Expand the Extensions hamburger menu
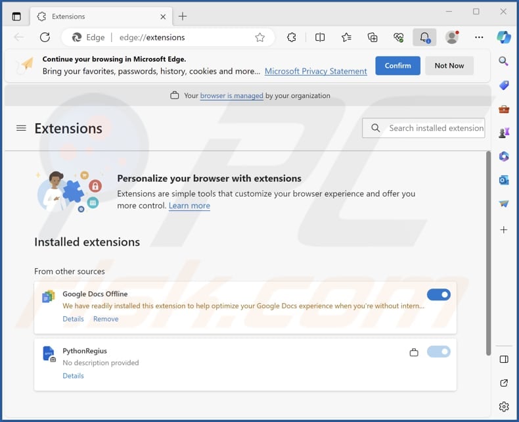The width and height of the screenshot is (519, 422). [x=21, y=128]
